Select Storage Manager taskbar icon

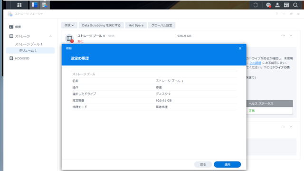pyautogui.click(x=45, y=5)
